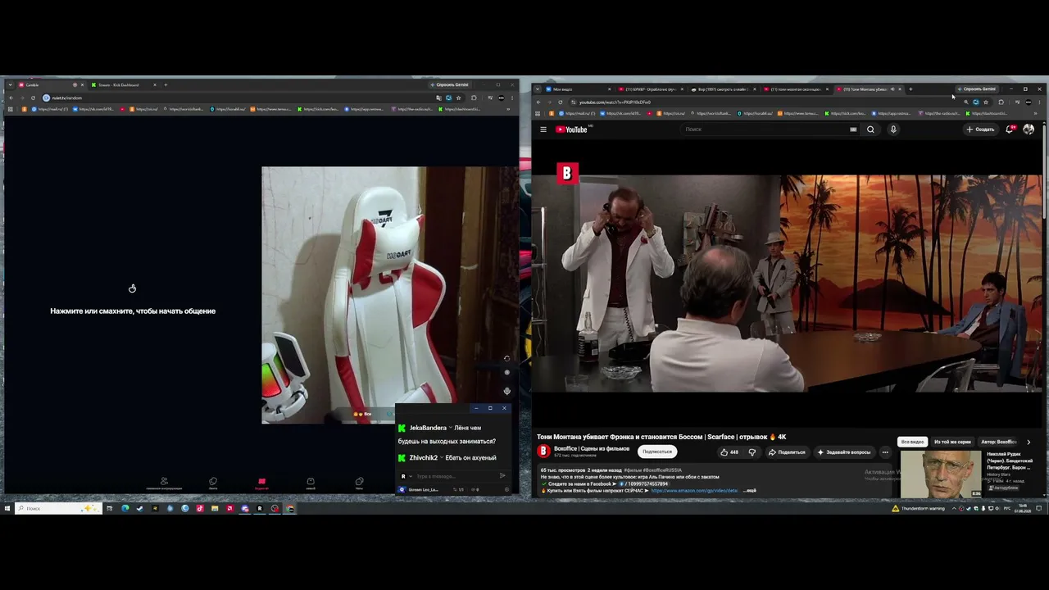1049x590 pixels.
Task: Open tab search dropdown in rulet.tv browser
Action: tap(10, 84)
